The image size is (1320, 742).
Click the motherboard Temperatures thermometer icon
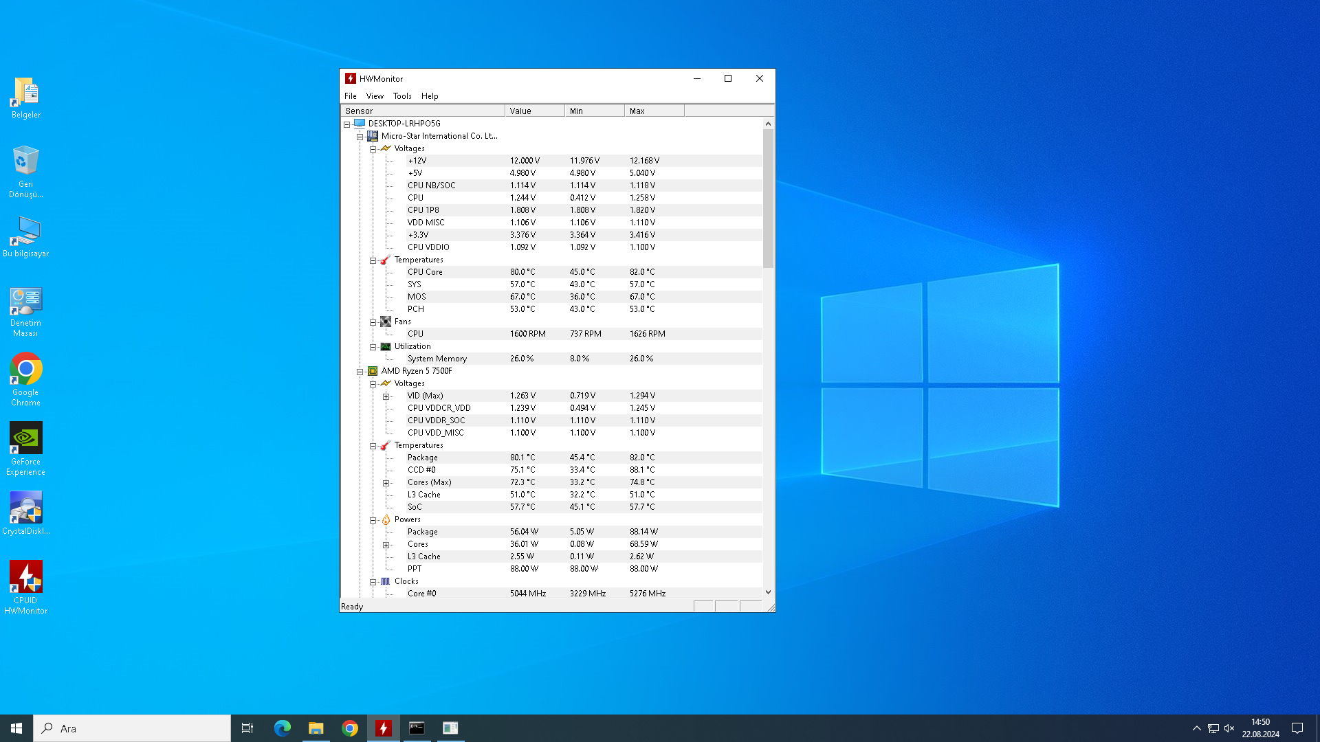[x=386, y=260]
